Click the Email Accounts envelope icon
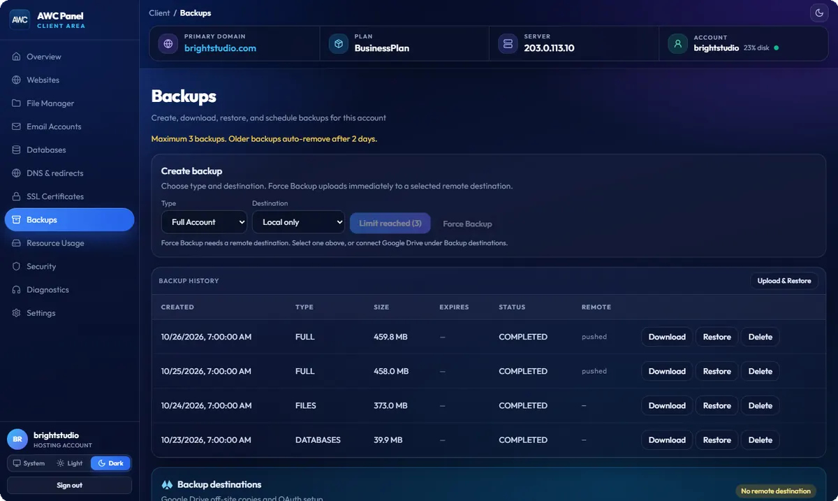The width and height of the screenshot is (838, 501). coord(17,126)
